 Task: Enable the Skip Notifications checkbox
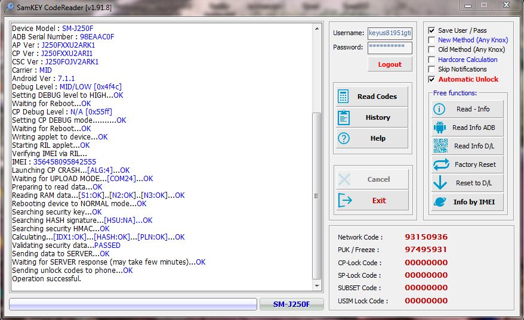(x=431, y=69)
